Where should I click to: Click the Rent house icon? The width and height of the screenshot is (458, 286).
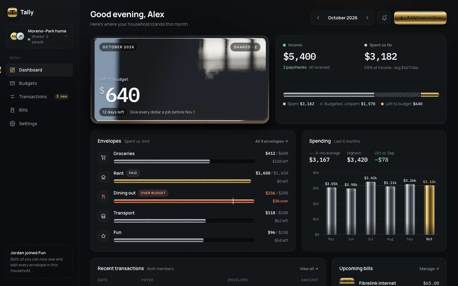[103, 177]
